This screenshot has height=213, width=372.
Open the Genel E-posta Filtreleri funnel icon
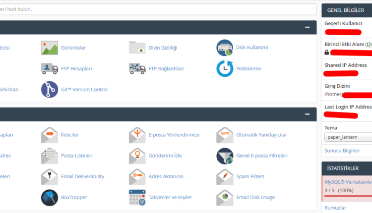(225, 156)
